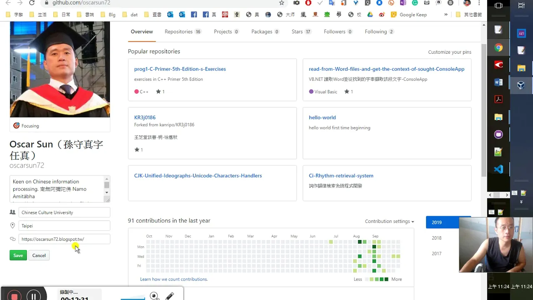
Task: Click the star icon on KR3j0186 repo
Action: click(137, 150)
